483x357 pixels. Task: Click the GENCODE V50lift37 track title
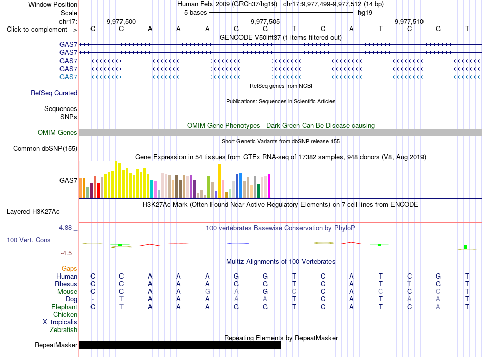pos(281,38)
